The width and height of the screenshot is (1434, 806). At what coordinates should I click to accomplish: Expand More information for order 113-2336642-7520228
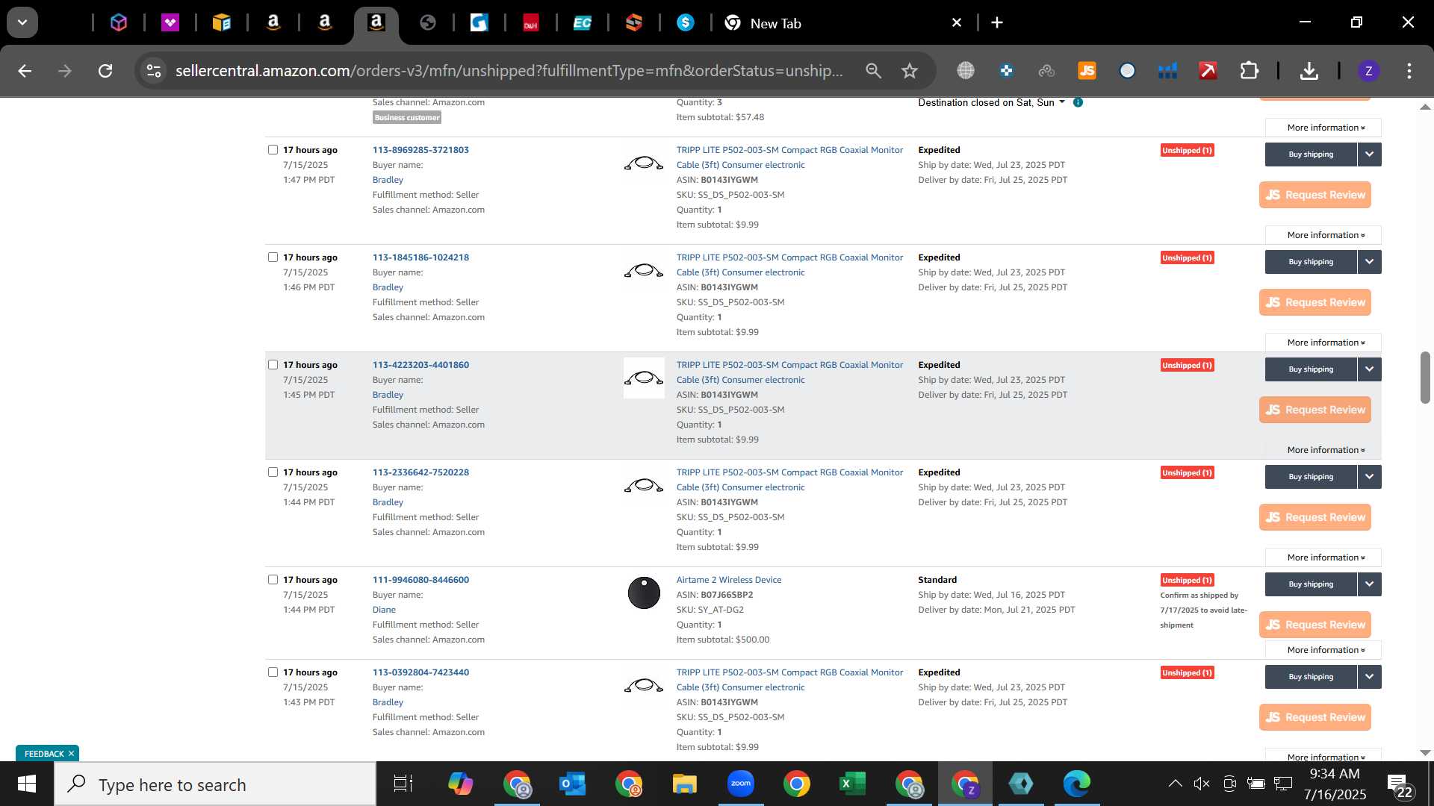1323,557
